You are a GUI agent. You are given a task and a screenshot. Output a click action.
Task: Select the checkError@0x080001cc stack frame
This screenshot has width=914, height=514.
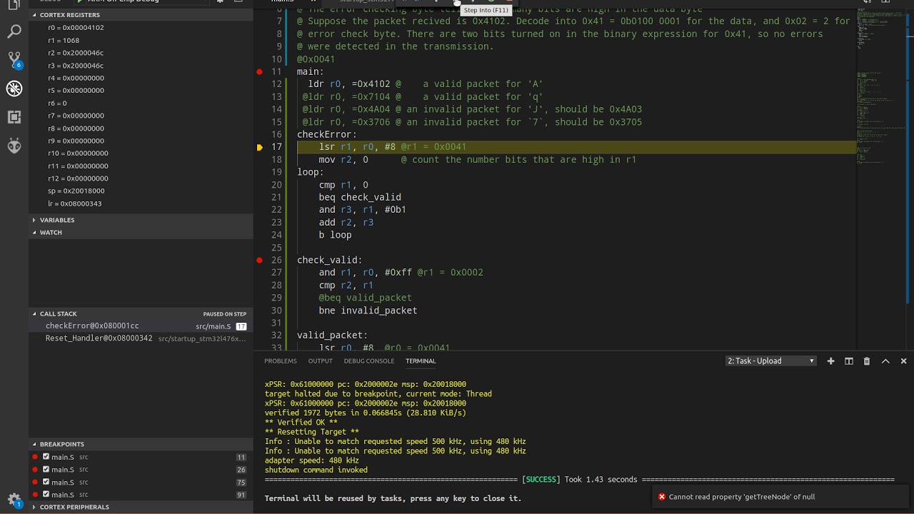coord(141,326)
